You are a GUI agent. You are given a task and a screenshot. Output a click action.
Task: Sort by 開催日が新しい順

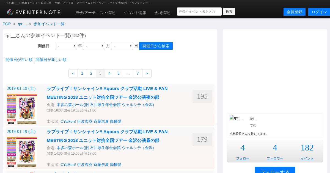point(51,60)
